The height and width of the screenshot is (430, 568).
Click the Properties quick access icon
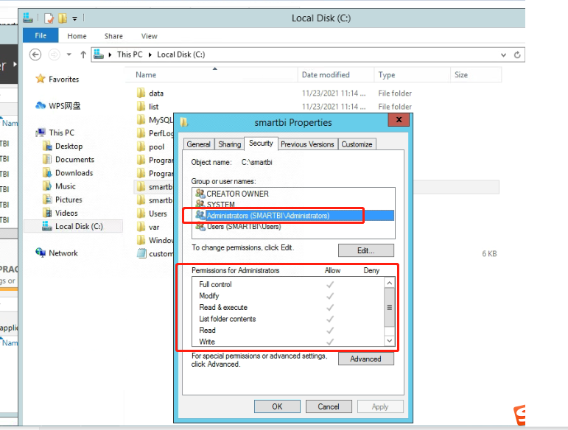point(49,18)
